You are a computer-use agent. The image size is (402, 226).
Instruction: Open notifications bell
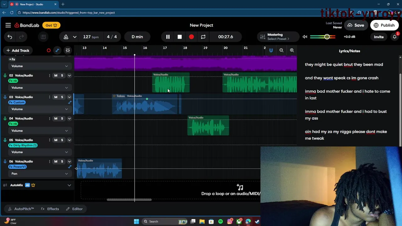point(394,37)
